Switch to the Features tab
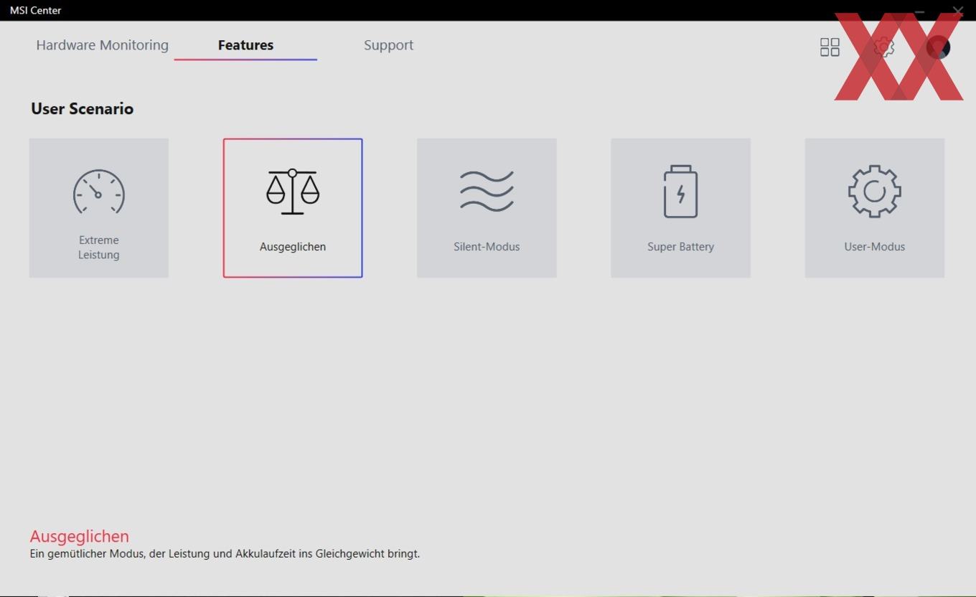Screen dimensions: 976x597 tap(245, 44)
